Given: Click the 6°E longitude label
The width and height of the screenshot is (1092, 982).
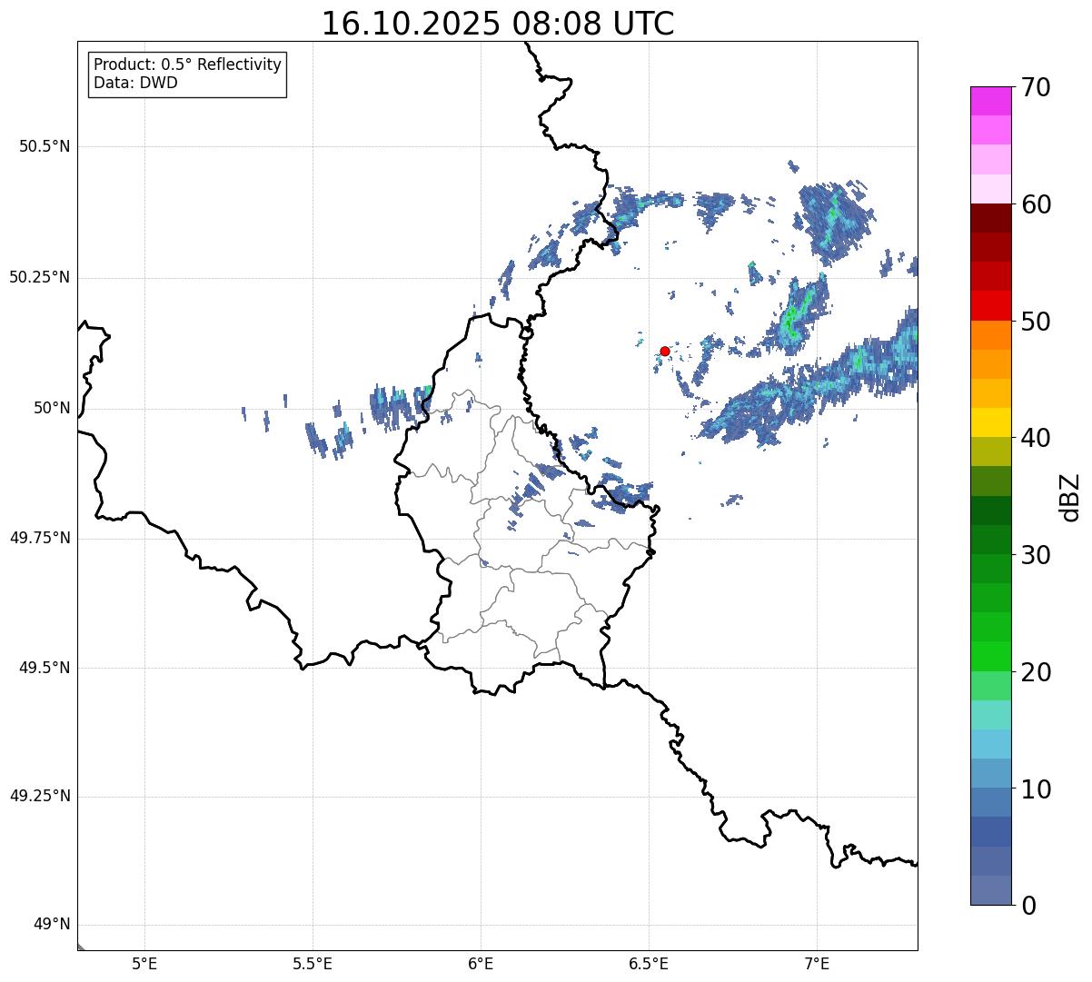Looking at the screenshot, I should [x=481, y=964].
